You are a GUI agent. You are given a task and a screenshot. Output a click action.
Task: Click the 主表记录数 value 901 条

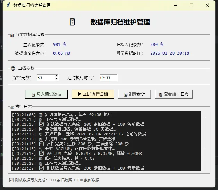pos(60,44)
